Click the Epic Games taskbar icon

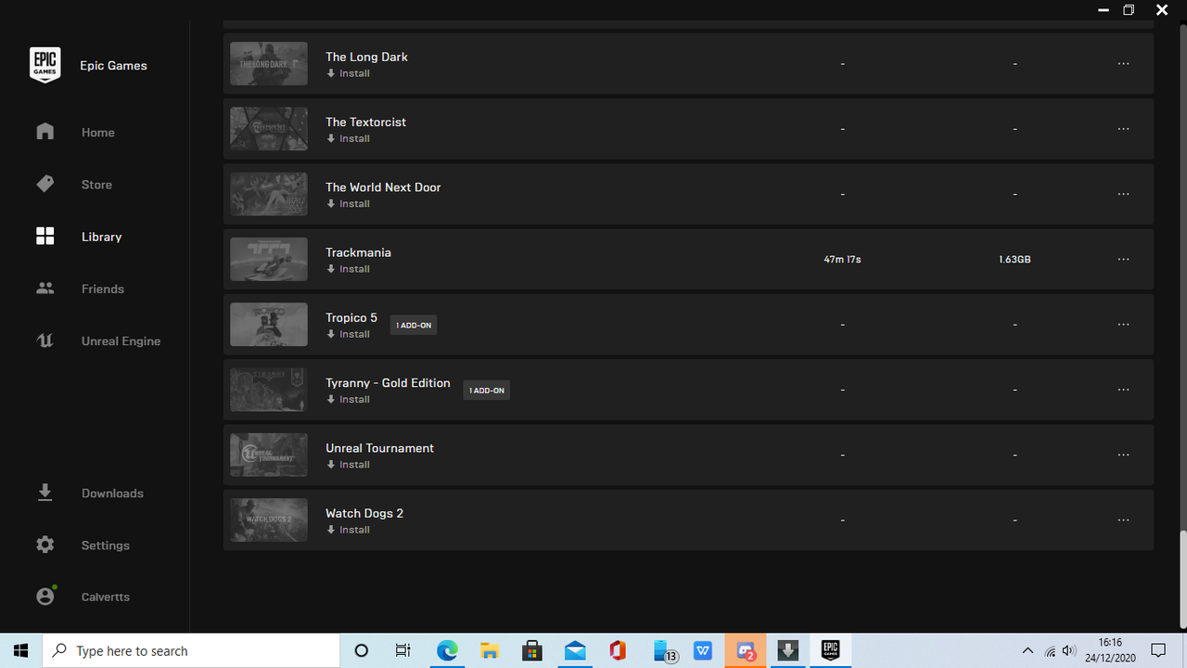click(830, 650)
